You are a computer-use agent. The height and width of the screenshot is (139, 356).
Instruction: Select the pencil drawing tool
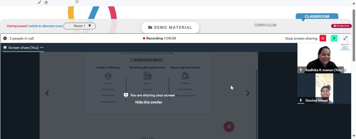(x=40, y=2)
